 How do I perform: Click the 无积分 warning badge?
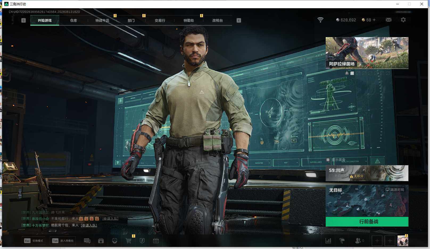357,176
